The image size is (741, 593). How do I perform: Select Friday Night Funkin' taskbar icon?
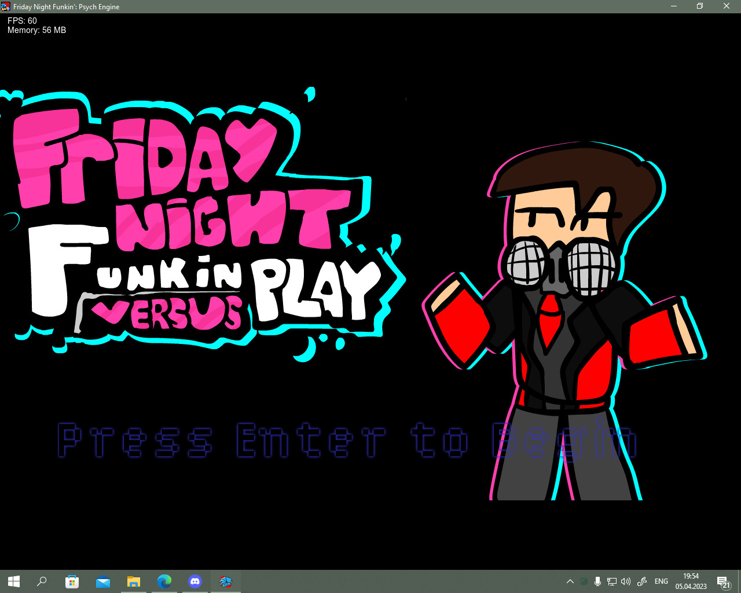click(x=226, y=581)
